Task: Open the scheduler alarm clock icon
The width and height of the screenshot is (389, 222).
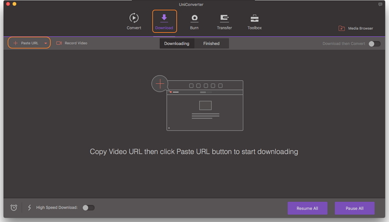Action: click(14, 207)
